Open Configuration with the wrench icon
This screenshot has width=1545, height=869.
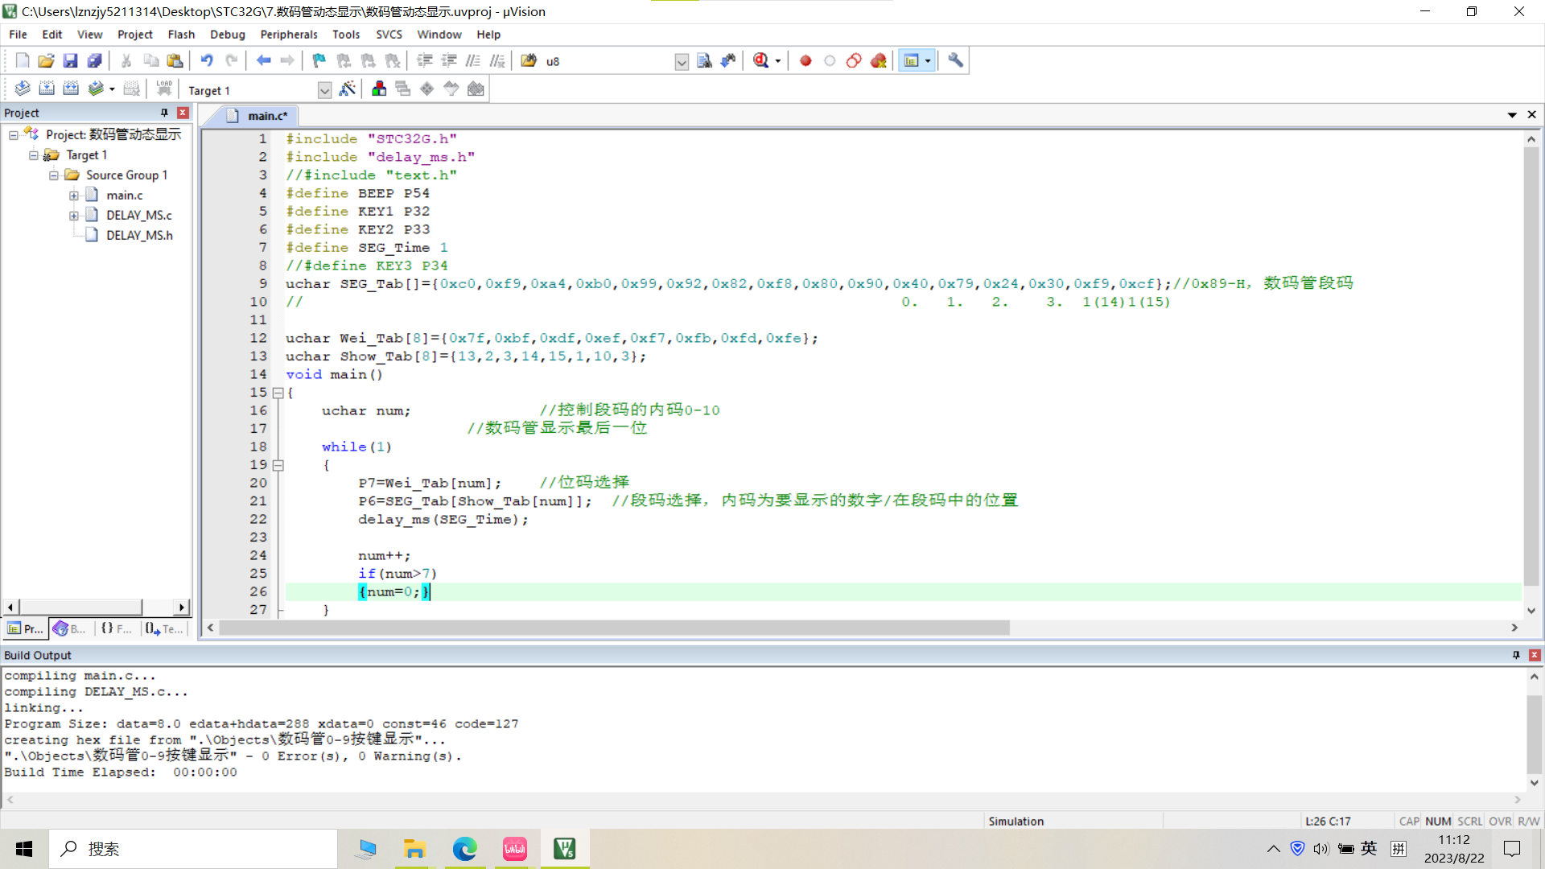point(955,60)
